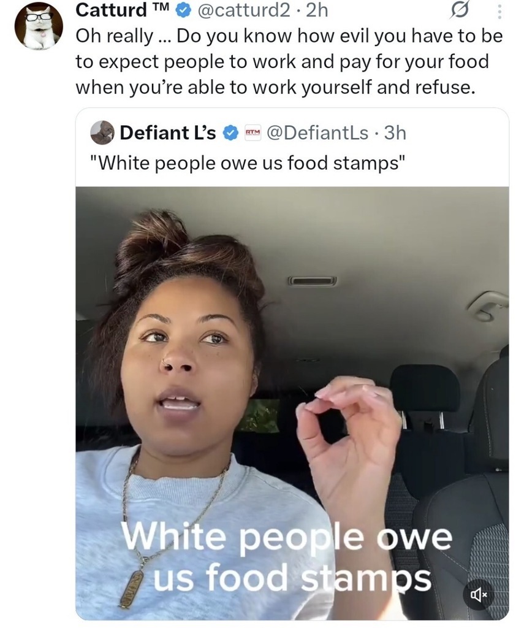Open the quoted text "White people owe us food stamps"
The height and width of the screenshot is (628, 524).
coord(248,163)
